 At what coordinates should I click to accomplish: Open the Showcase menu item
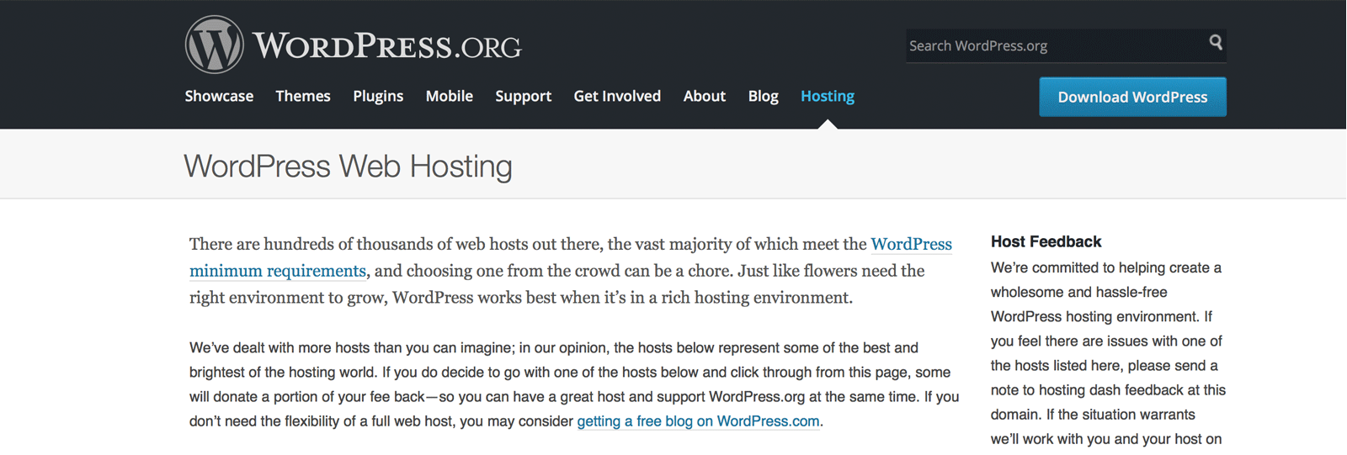[x=219, y=96]
